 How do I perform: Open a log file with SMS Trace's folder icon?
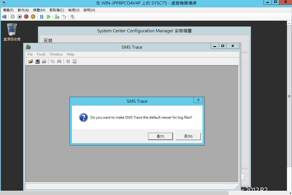pos(31,61)
